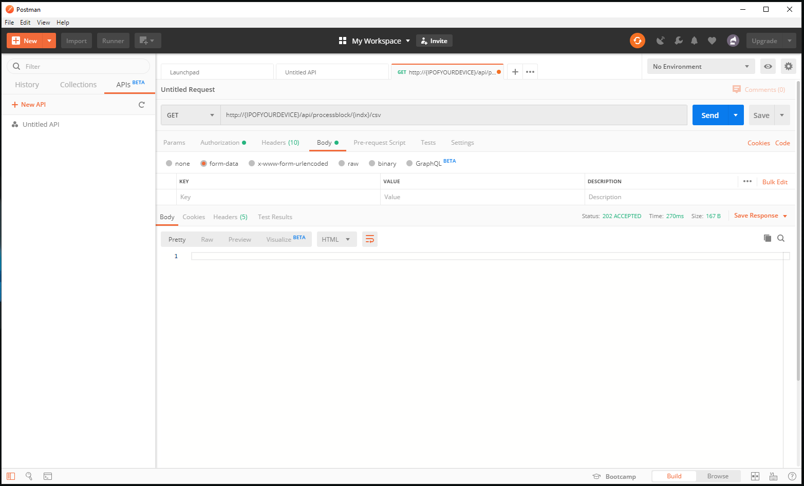Open the capture requests satellite icon
Viewport: 804px width, 486px height.
(661, 41)
